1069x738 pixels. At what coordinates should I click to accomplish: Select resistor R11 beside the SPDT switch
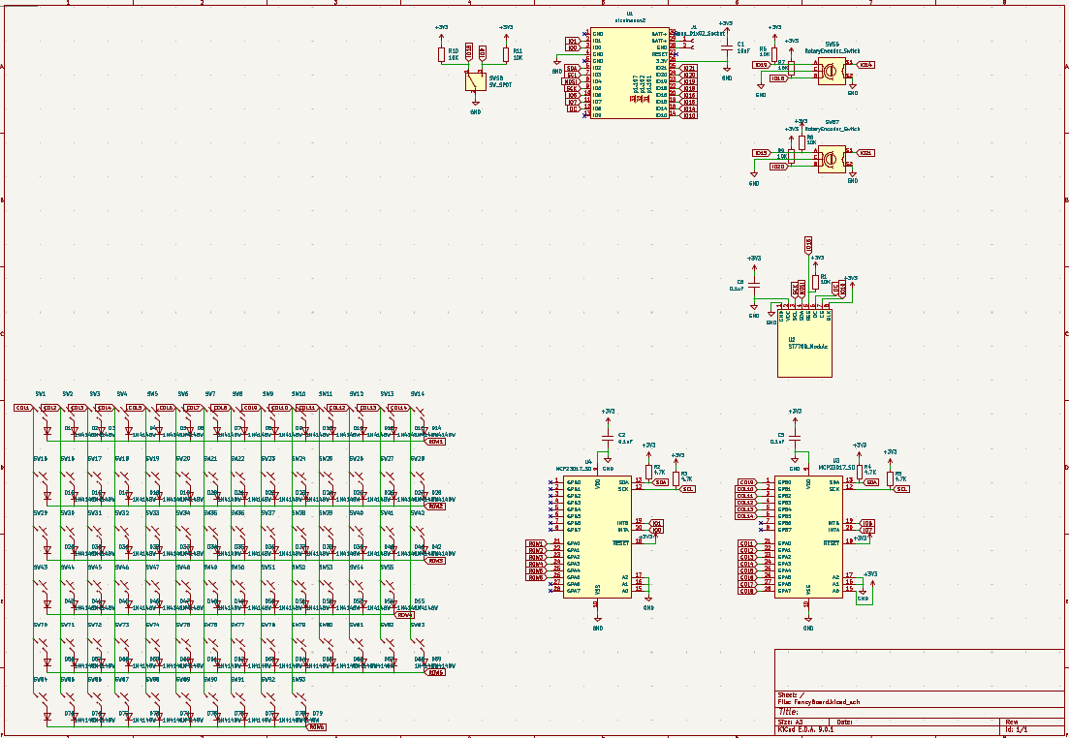click(506, 54)
